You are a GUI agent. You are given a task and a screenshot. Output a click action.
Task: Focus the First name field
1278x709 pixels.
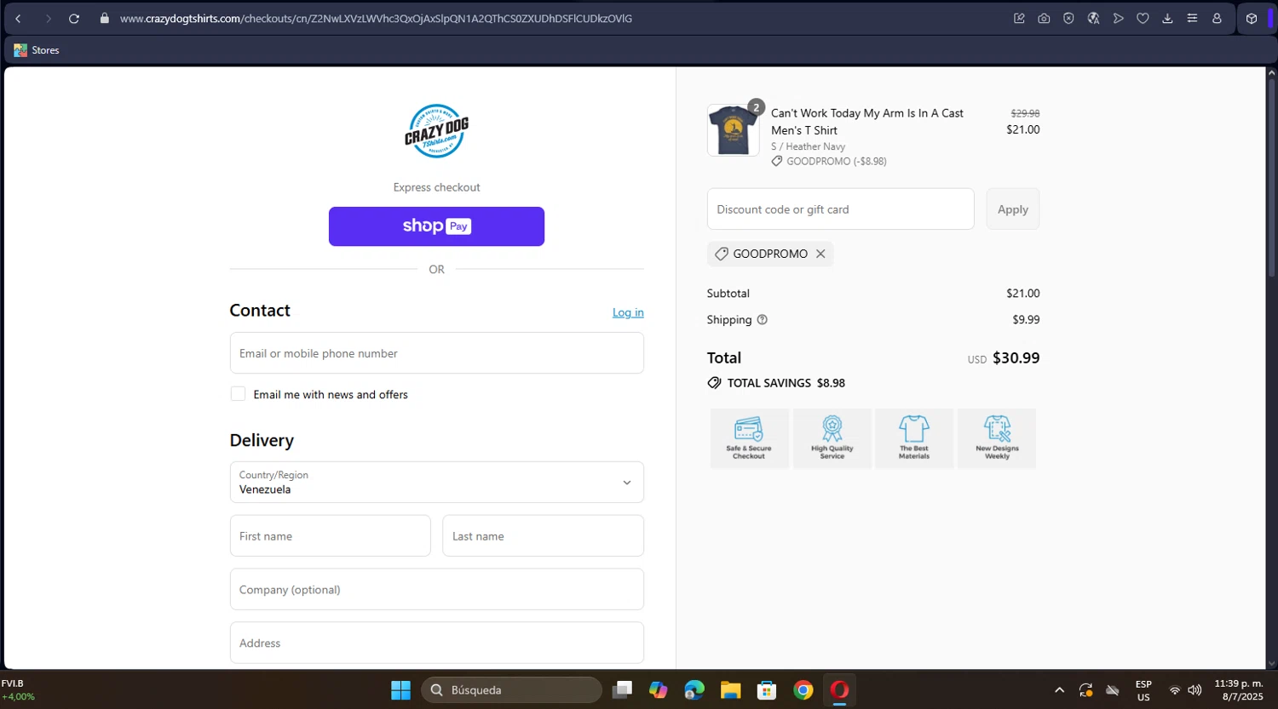(x=330, y=536)
